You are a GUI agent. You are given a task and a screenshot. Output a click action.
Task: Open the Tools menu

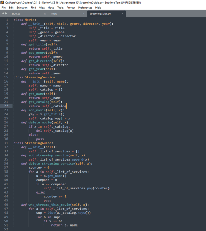coord(60,8)
